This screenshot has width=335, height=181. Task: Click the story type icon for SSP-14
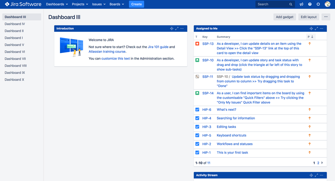coord(197,93)
